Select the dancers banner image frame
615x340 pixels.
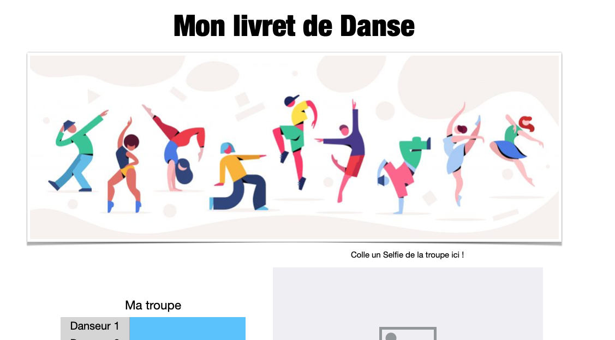(295, 147)
